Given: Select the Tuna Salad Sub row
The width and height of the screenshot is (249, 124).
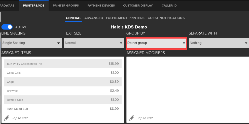Looking at the screenshot, I should point(63,109).
